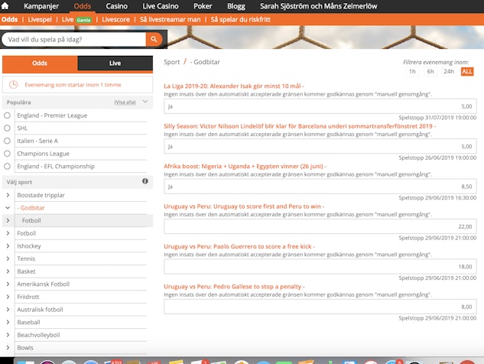This screenshot has width=484, height=364.
Task: Click the clock icon for events starting soon
Action: (x=14, y=86)
